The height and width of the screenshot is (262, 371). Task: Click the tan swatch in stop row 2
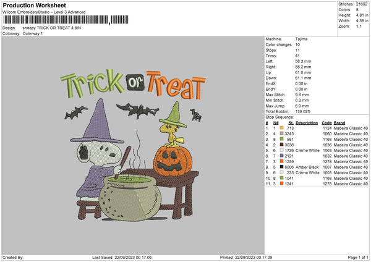pyautogui.click(x=281, y=133)
